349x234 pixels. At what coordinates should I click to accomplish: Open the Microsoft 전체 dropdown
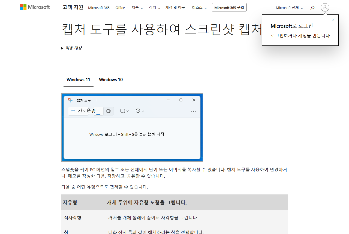(x=290, y=8)
